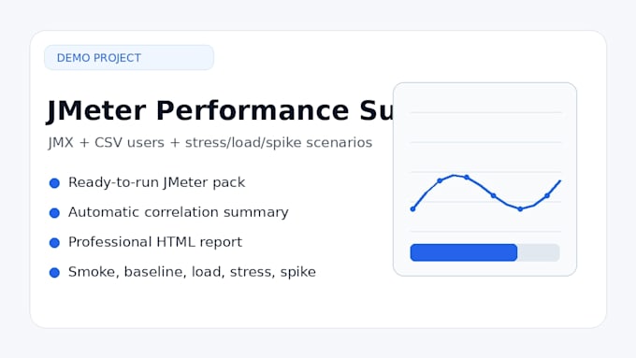Click the JMX + CSV users subtitle

tap(210, 143)
